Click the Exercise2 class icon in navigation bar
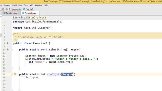162x91 pixels. [24, 9]
